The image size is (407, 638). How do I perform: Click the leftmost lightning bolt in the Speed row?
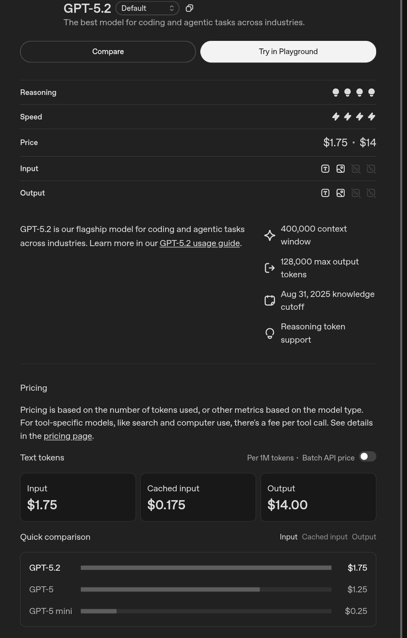coord(336,116)
